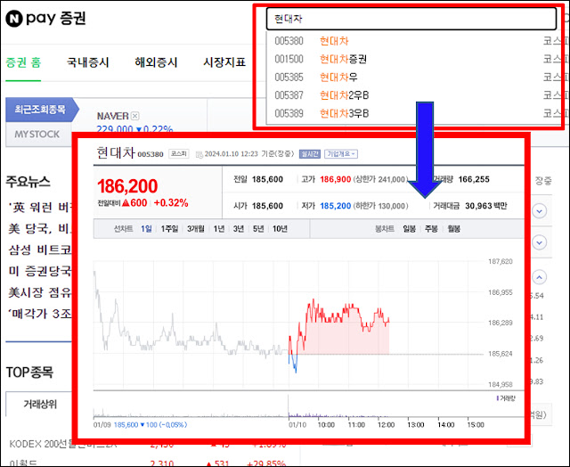The height and width of the screenshot is (467, 570).
Task: Select the MY STOCK tab
Action: 37,135
